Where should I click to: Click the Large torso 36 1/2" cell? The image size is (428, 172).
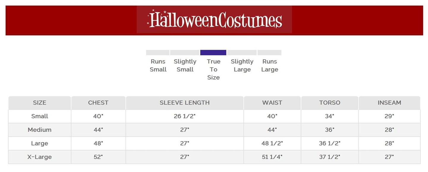coord(330,144)
